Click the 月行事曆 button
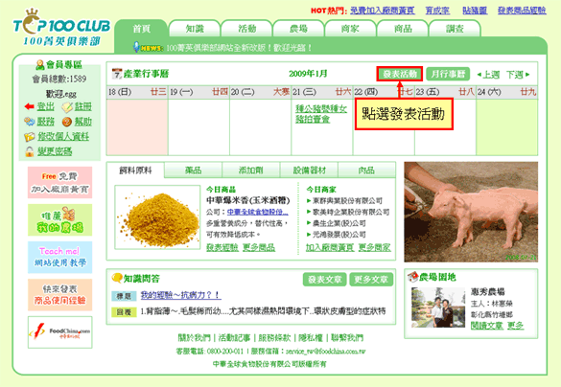This screenshot has width=561, height=387. 448,74
